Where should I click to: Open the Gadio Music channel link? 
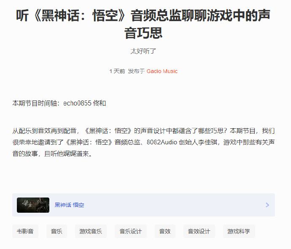(162, 71)
